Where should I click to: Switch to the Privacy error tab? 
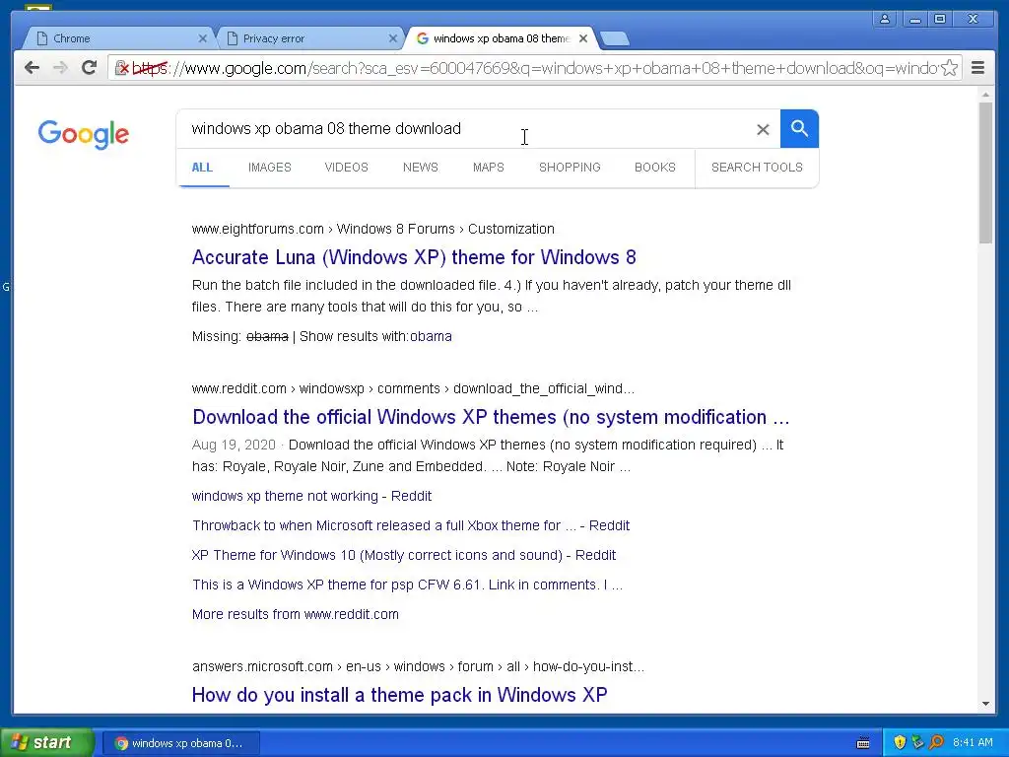[x=310, y=38]
